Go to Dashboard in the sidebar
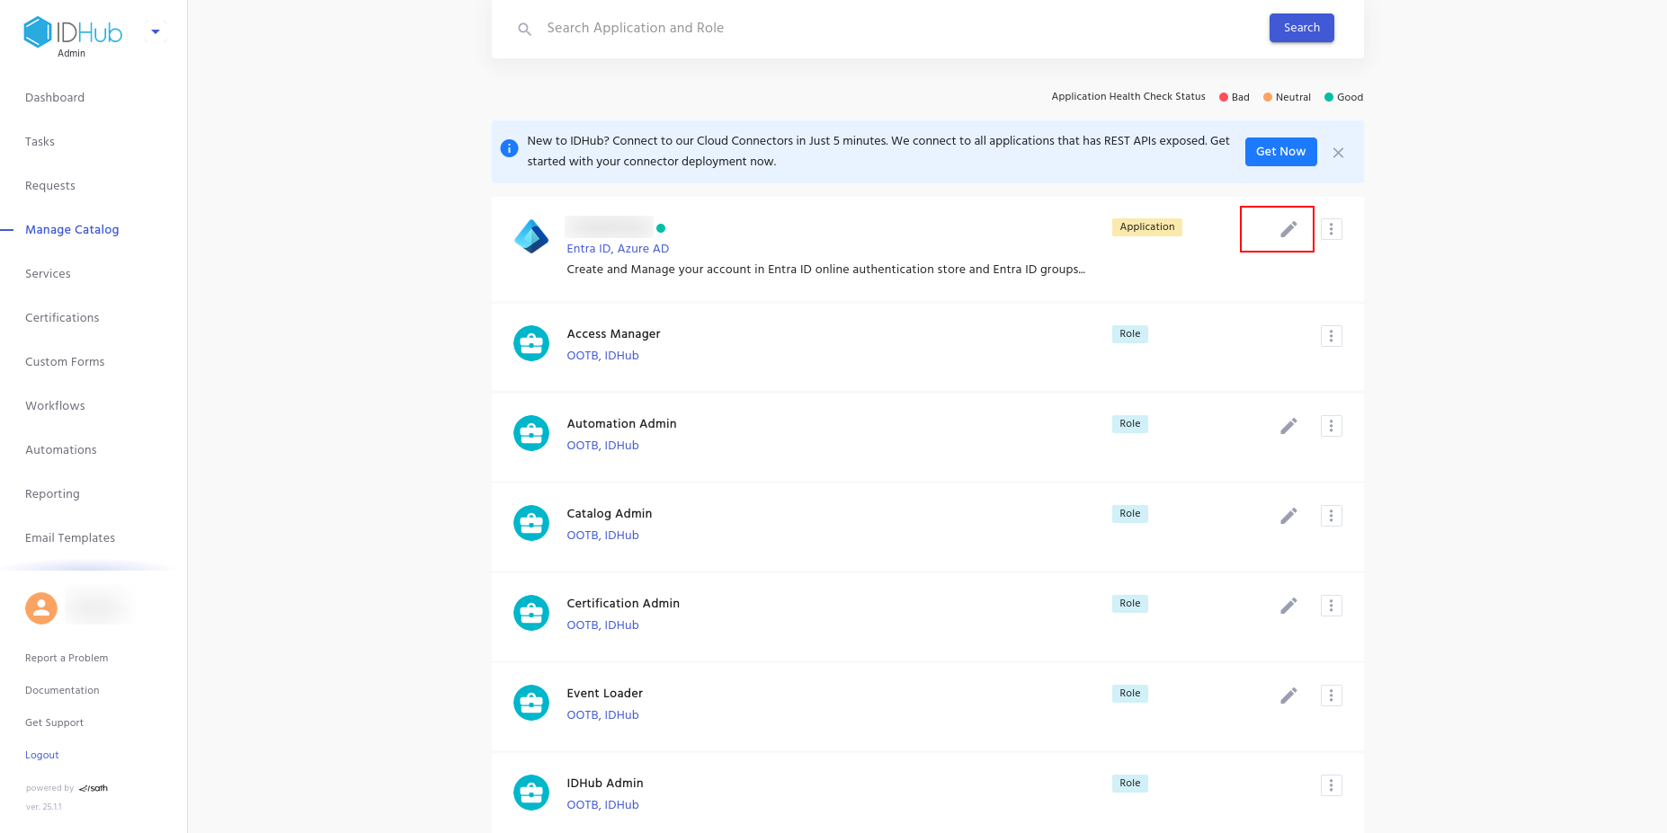 pyautogui.click(x=55, y=98)
